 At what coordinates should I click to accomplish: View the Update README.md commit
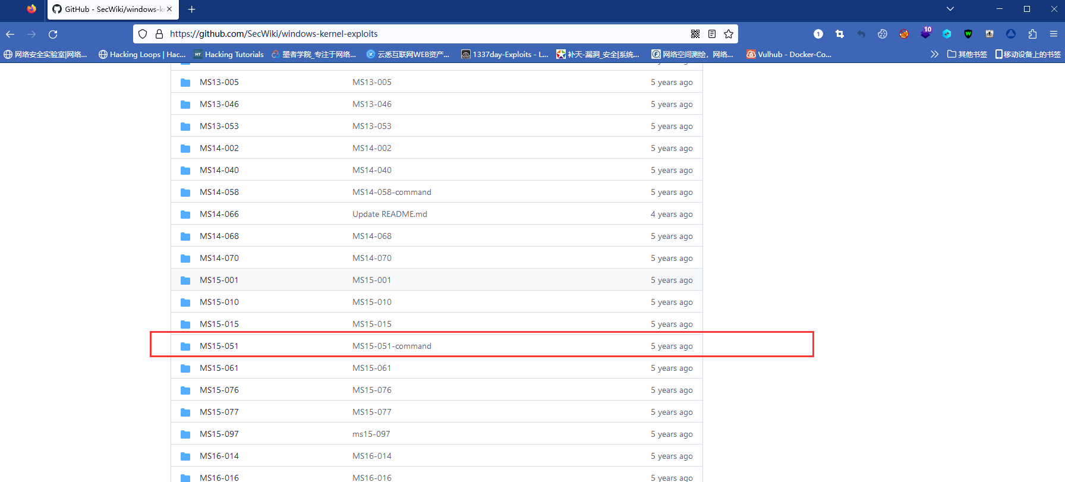tap(390, 214)
